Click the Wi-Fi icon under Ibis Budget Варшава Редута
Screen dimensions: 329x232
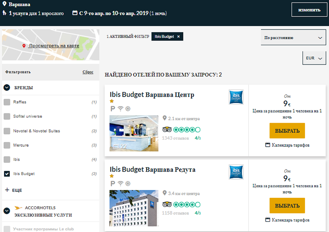click(120, 183)
